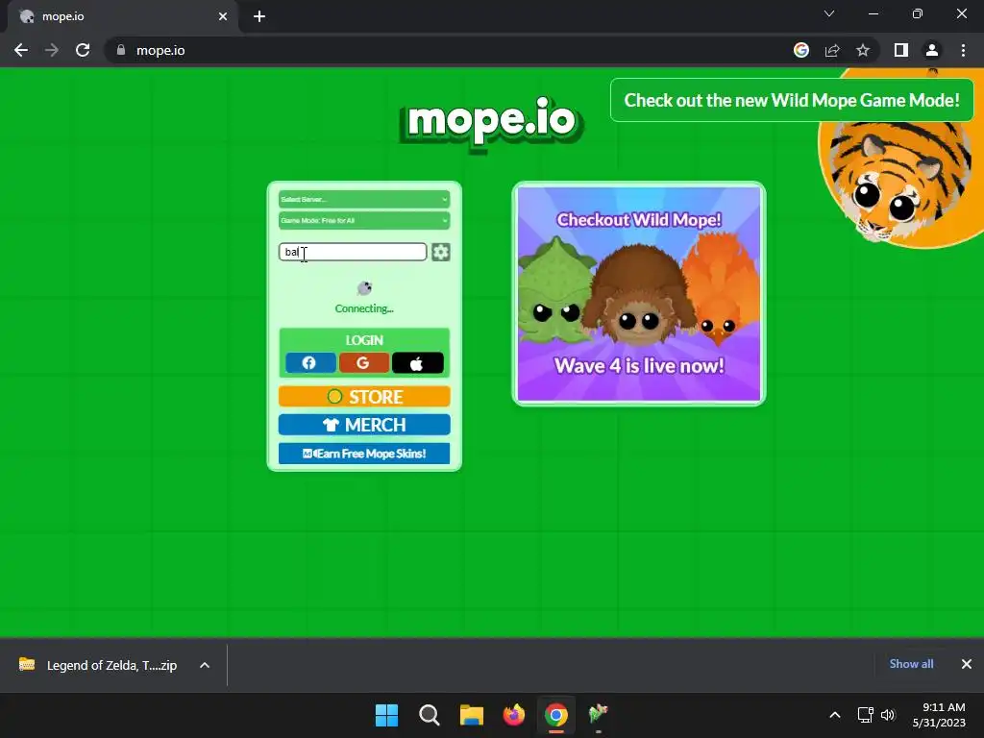Screen dimensions: 984x738
Task: Open the green bird app in taskbar
Action: tap(598, 715)
